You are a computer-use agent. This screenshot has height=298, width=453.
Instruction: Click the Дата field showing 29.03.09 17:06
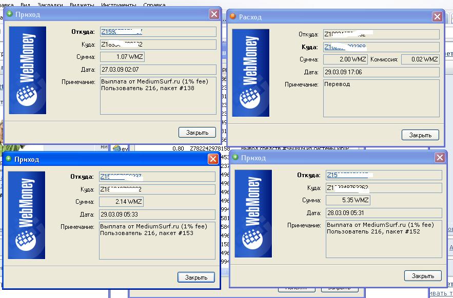click(381, 72)
